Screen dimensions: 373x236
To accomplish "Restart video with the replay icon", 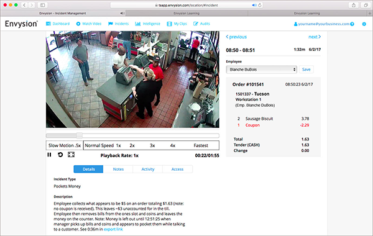I will pyautogui.click(x=60, y=155).
